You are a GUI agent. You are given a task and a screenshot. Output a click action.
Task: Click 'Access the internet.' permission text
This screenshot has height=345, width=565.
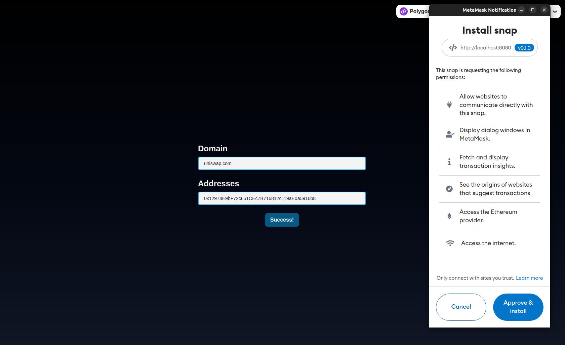pyautogui.click(x=488, y=243)
